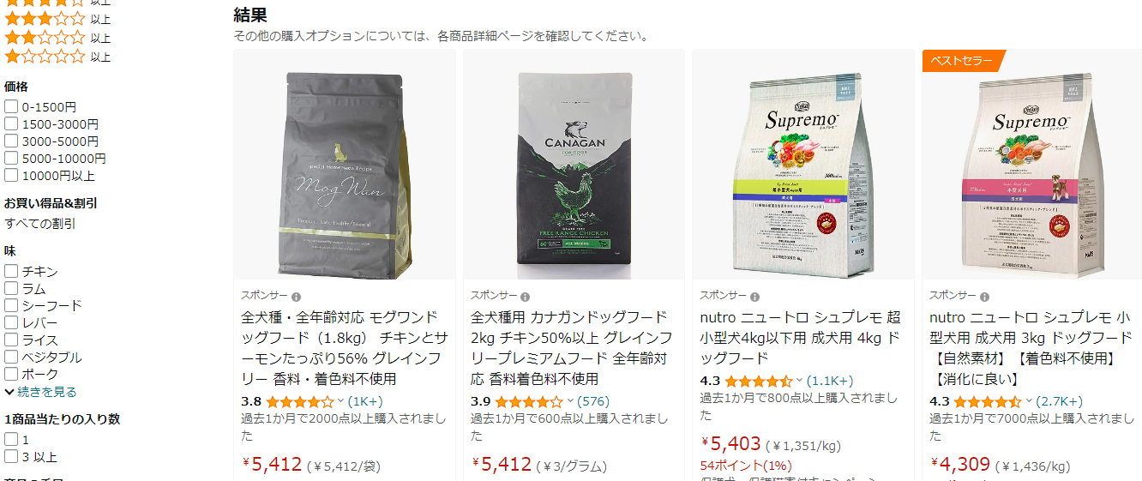Screen dimensions: 1142x481
Task: Select the シーフード flavor checkbox
Action: [11, 305]
